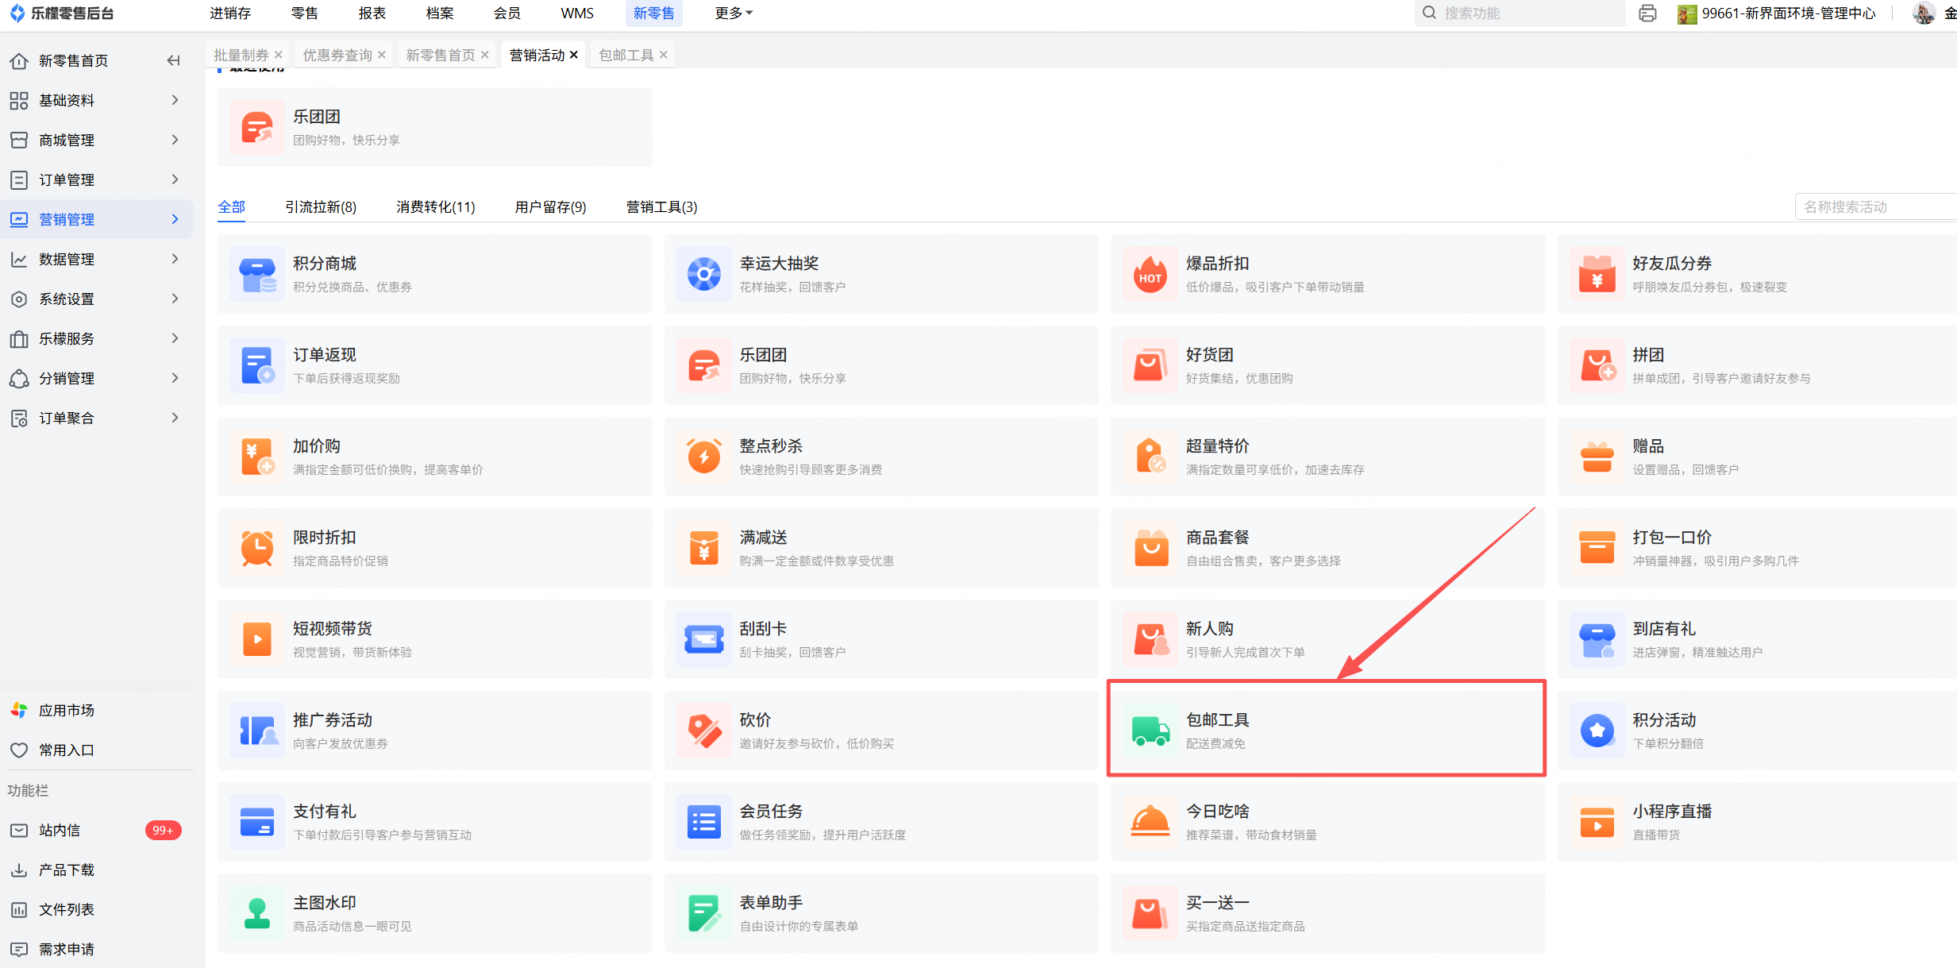Open the 更多 dropdown in top menu
1957x968 pixels.
(x=733, y=13)
